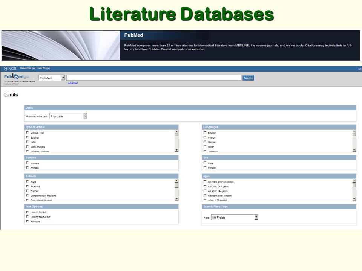This screenshot has width=362, height=271.
Task: Open the Advanced search link
Action: [73, 84]
